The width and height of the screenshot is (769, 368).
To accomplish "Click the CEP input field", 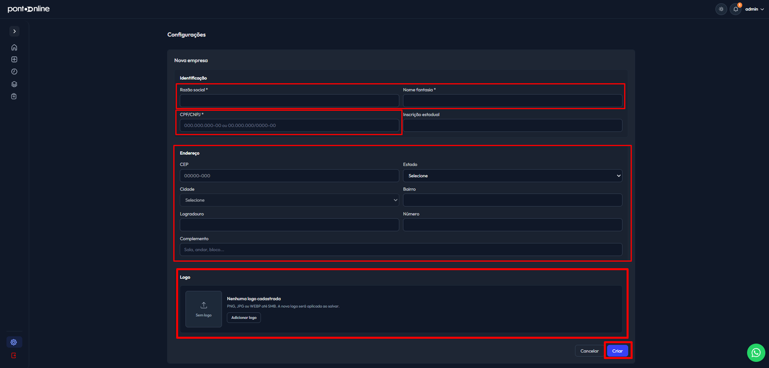I will (x=289, y=175).
